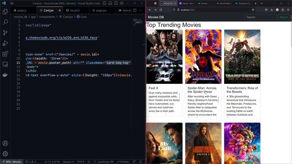This screenshot has height=164, width=292.
Task: Click the app breadcrumb segment
Action: pos(33,17)
